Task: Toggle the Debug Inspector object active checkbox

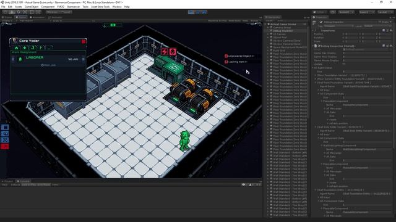Action: pos(321,22)
